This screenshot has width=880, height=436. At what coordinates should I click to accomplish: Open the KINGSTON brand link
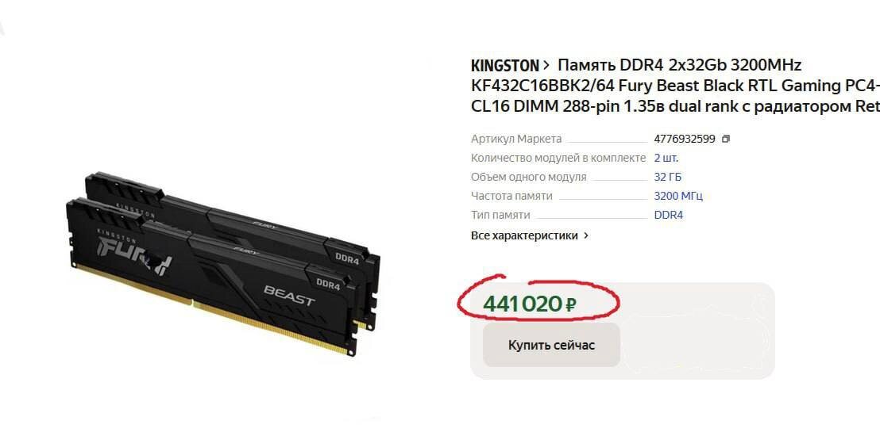pyautogui.click(x=504, y=66)
